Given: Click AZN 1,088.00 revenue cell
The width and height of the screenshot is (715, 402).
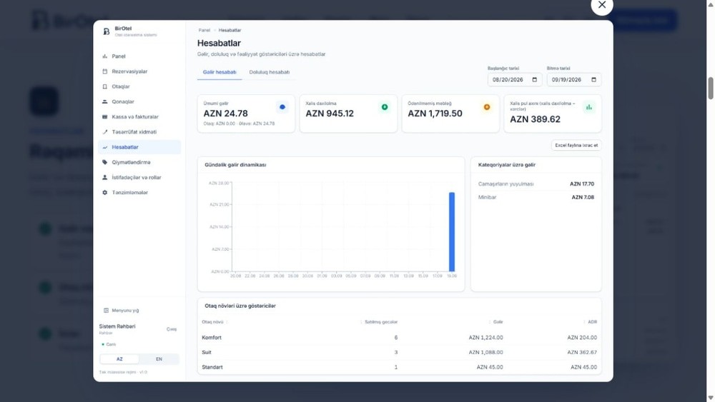Looking at the screenshot, I should tap(485, 353).
